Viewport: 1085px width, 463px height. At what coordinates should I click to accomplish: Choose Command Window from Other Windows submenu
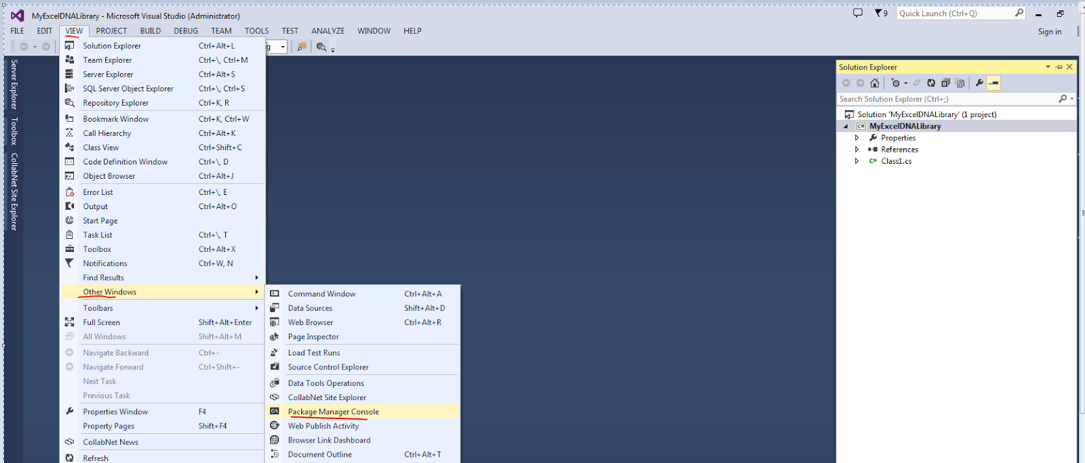click(363, 294)
